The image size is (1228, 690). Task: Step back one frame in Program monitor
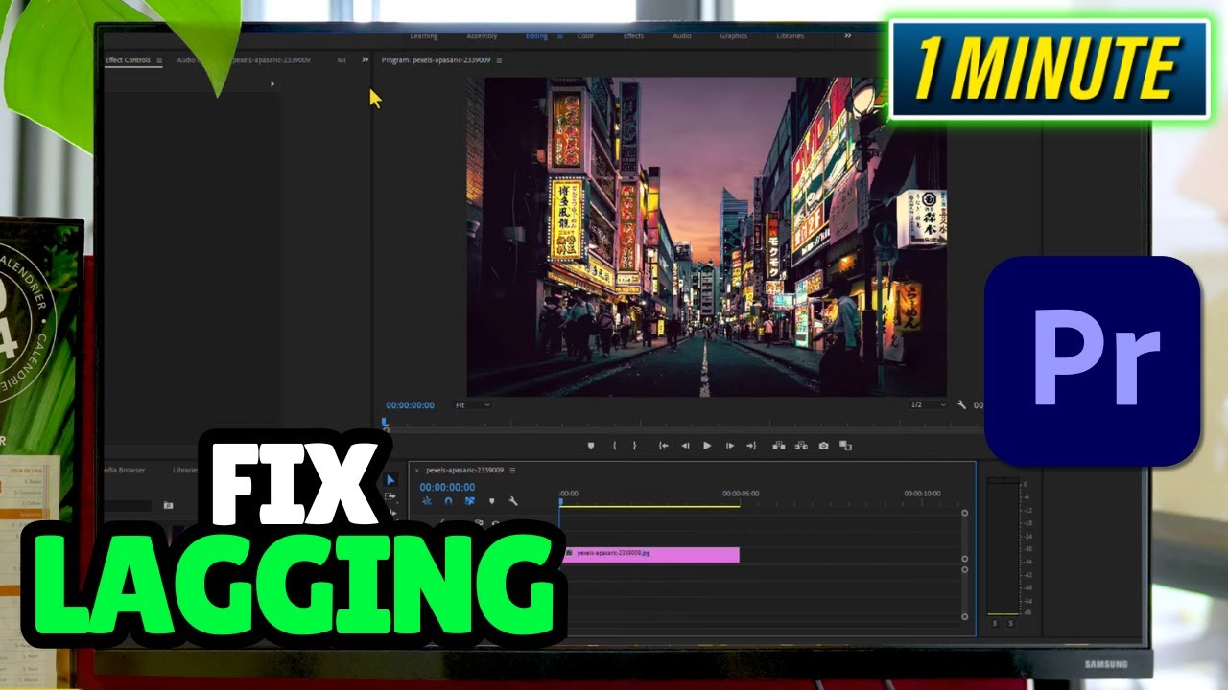(x=685, y=446)
